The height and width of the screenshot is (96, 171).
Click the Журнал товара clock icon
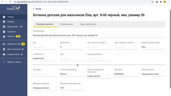(x=4, y=62)
